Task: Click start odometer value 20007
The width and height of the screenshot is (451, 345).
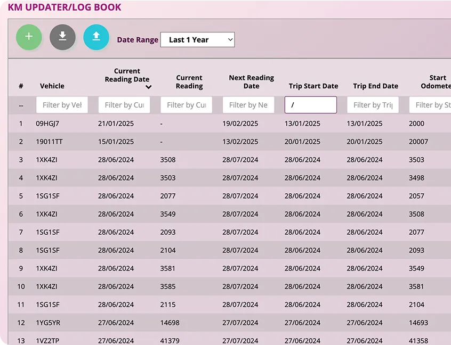Action: [x=418, y=142]
